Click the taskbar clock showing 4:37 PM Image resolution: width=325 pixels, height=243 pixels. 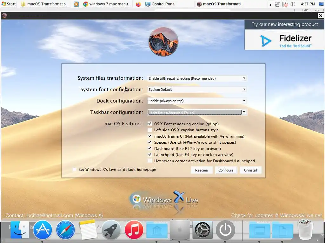(x=308, y=4)
